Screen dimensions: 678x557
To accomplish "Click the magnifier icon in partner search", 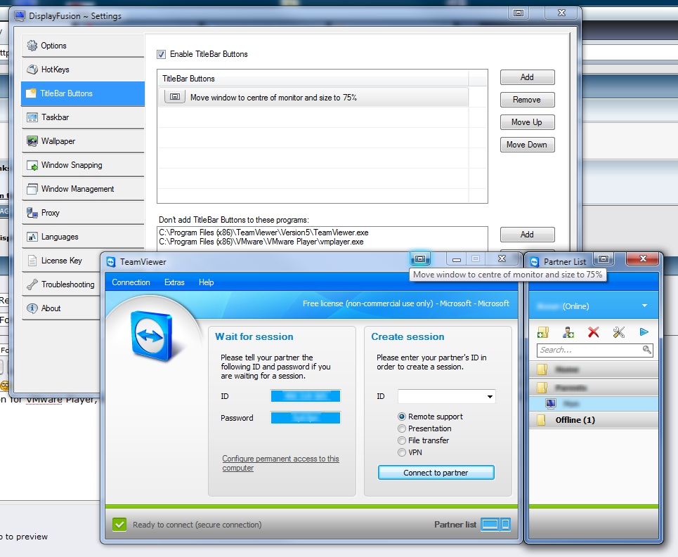I will tap(647, 350).
